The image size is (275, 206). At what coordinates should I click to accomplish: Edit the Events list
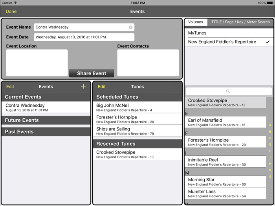(x=10, y=87)
